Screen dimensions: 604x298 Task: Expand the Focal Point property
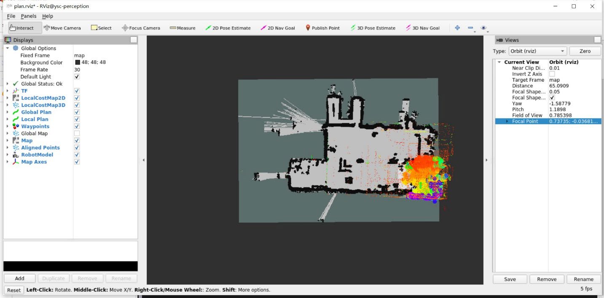[507, 121]
